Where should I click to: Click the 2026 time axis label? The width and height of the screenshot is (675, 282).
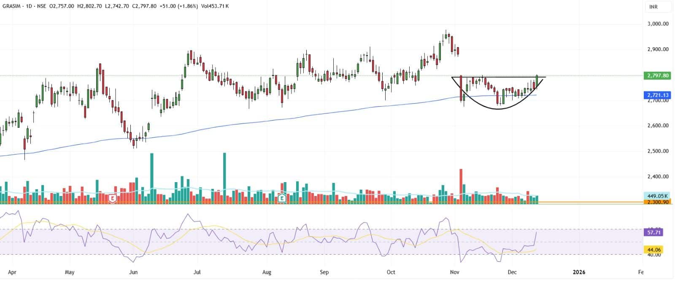click(579, 272)
